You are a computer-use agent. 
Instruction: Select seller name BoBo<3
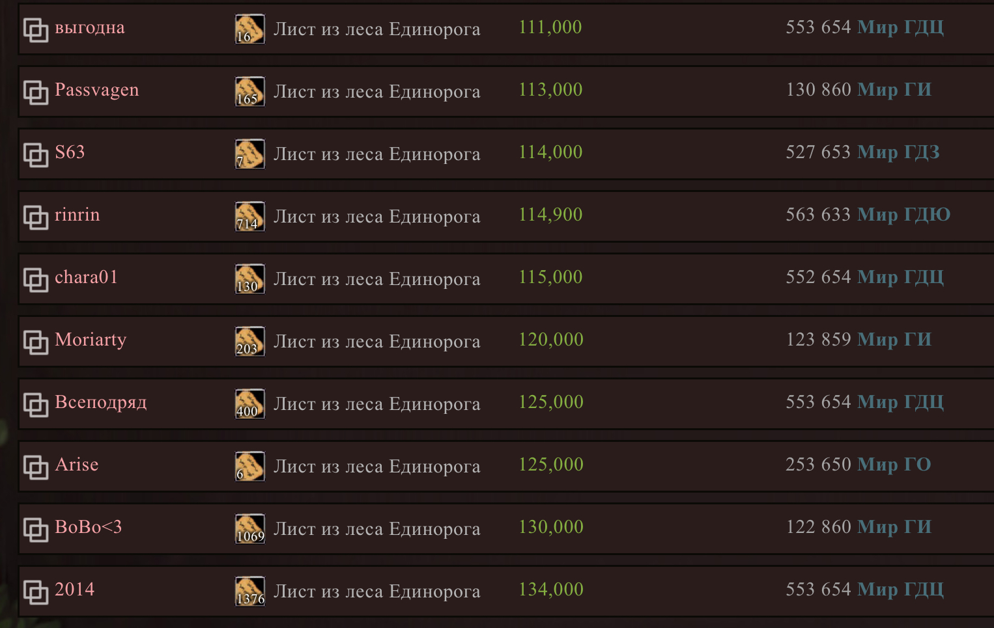(x=89, y=527)
